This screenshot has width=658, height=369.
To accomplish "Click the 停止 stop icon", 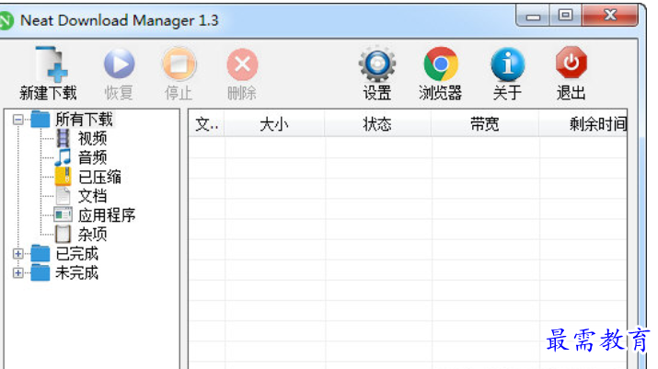I will coord(179,64).
